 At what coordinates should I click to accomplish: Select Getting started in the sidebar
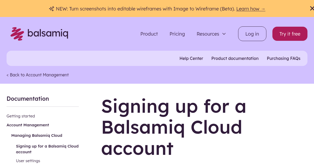21,116
